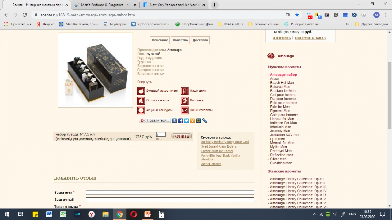Select 'Beach Hut Man' in fragrance list
Screen dimensions: 392x220
(282, 83)
